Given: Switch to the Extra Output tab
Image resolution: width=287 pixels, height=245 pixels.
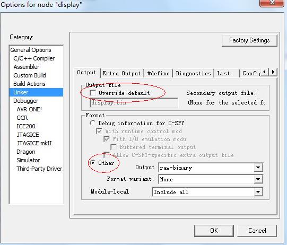Looking at the screenshot, I should [121, 73].
